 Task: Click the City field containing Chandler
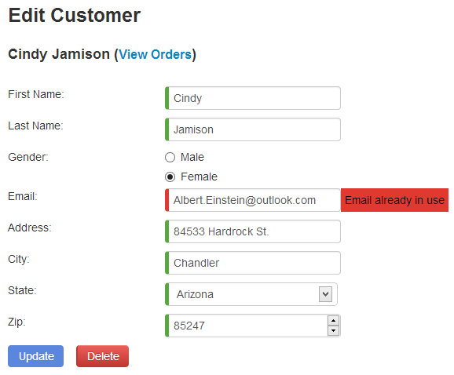pyautogui.click(x=253, y=263)
